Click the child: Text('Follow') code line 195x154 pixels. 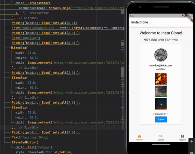[34, 147]
